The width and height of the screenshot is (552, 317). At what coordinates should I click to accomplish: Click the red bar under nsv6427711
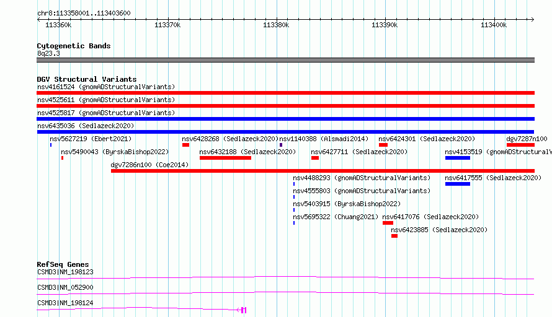click(x=314, y=158)
